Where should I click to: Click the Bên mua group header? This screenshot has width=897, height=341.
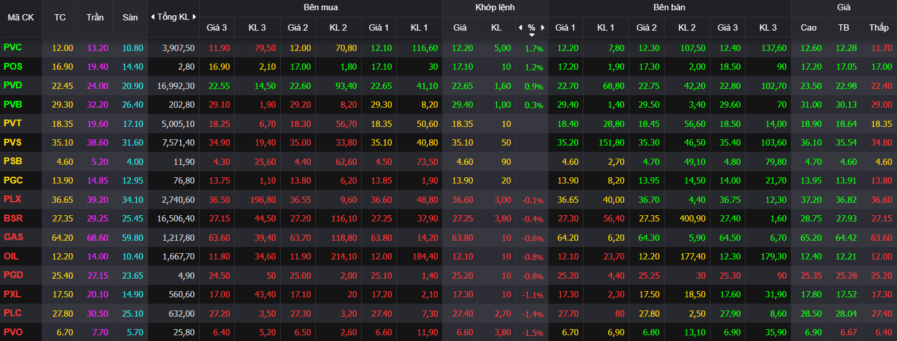coord(321,7)
